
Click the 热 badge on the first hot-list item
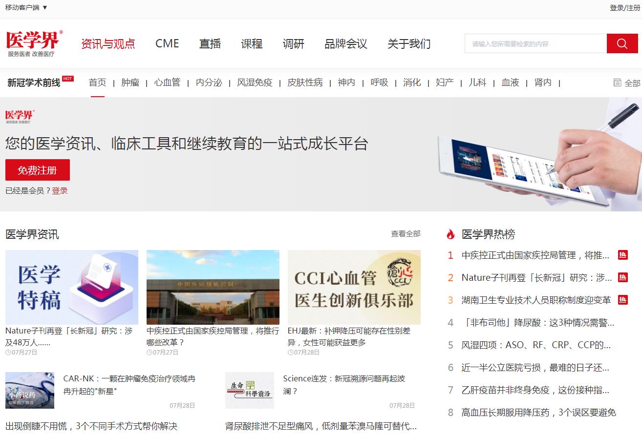coord(622,255)
